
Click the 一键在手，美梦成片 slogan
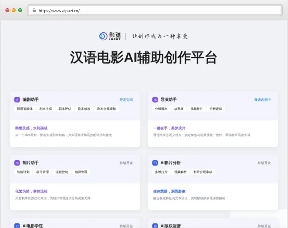click(169, 128)
